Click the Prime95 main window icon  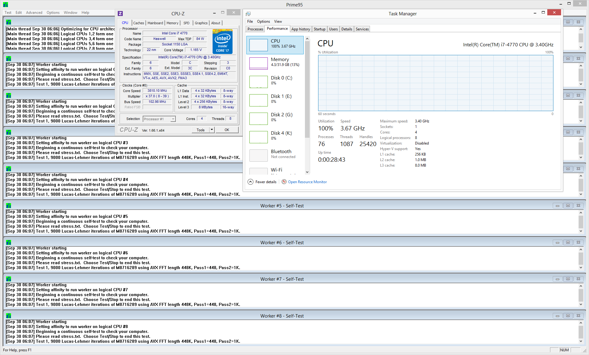coord(6,5)
